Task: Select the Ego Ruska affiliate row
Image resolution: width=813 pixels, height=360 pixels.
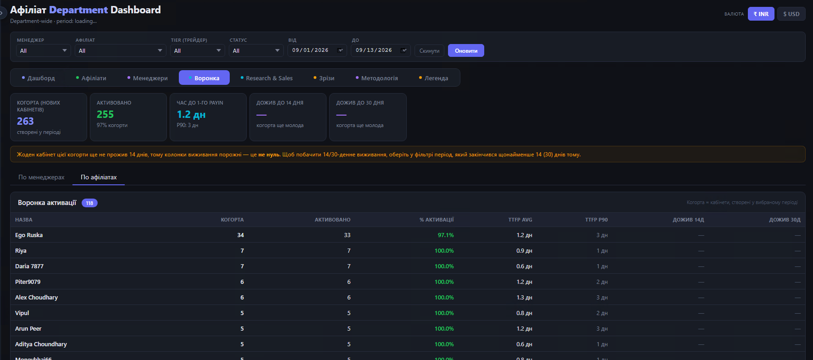Action: point(408,235)
